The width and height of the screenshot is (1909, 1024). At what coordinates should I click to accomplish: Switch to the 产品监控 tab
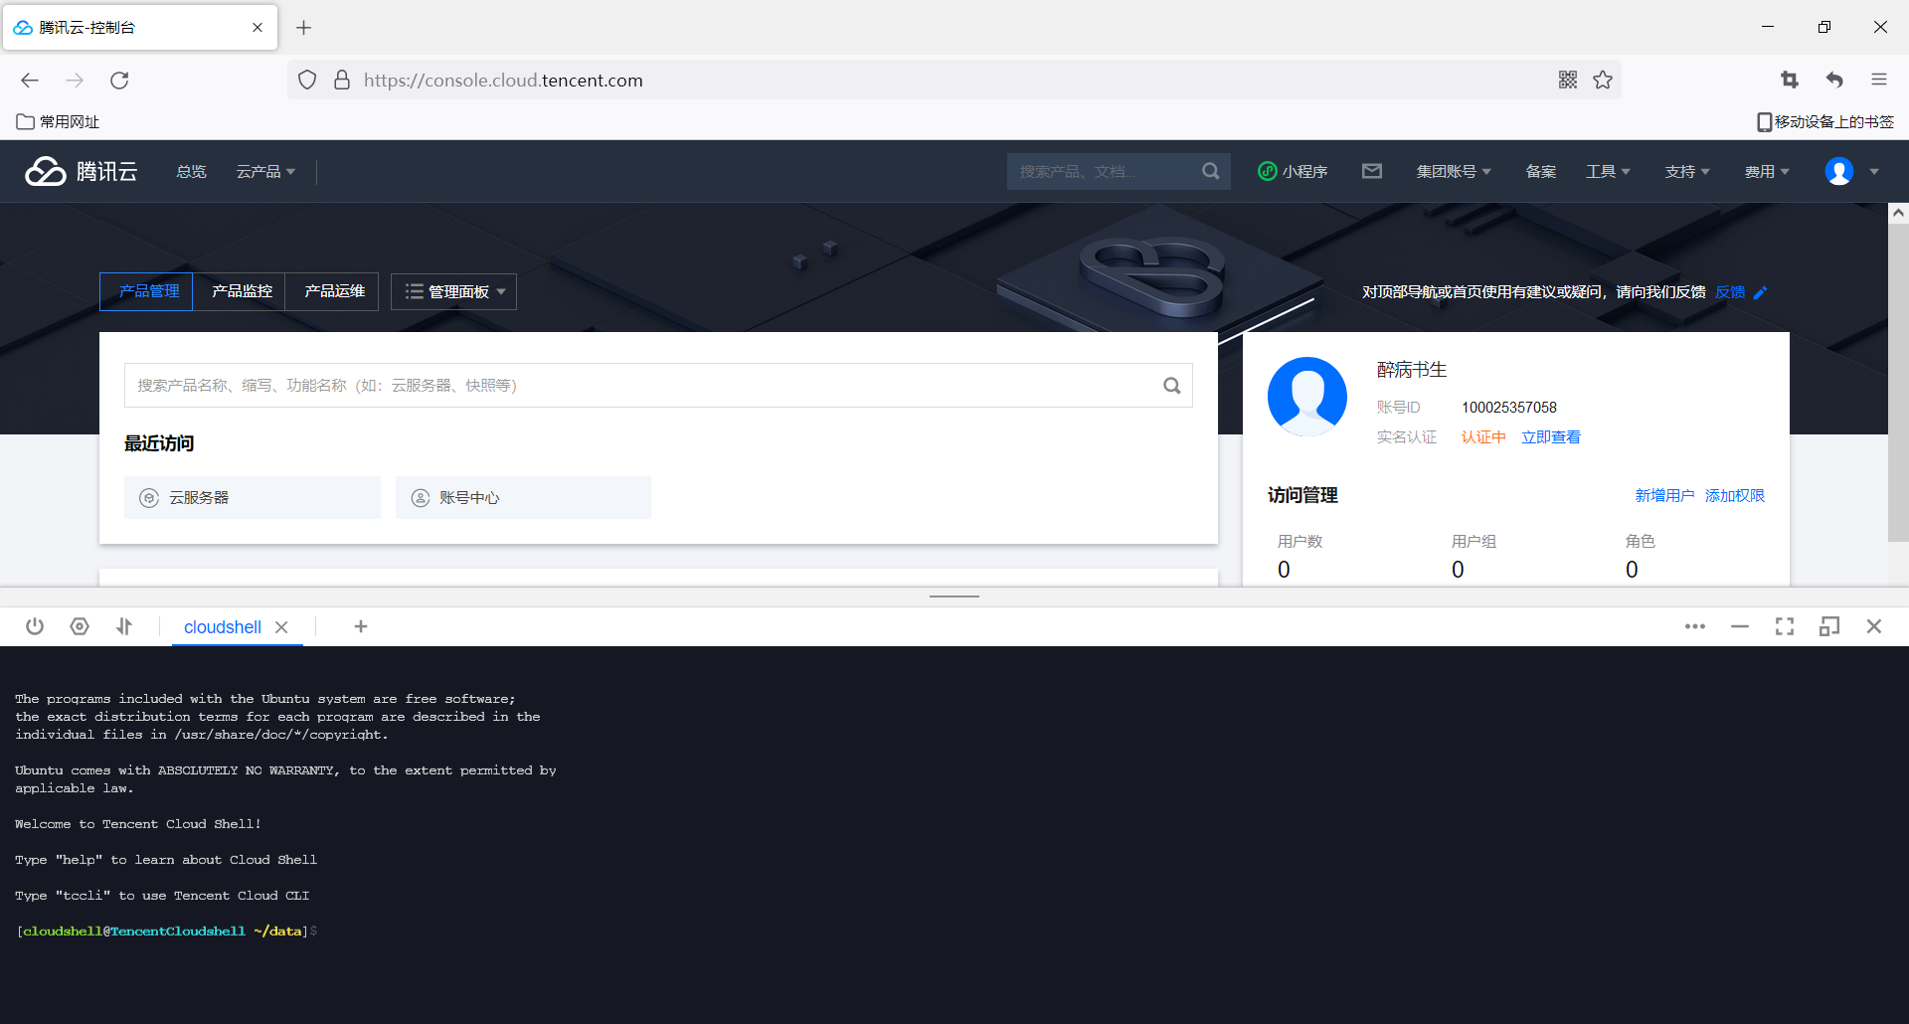tap(240, 291)
